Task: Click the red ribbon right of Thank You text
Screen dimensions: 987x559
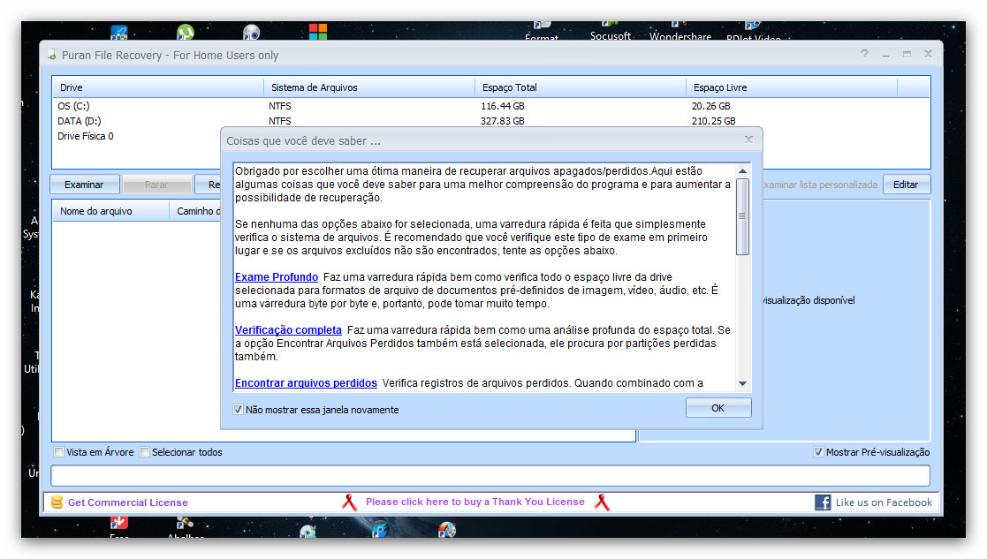Action: click(602, 502)
